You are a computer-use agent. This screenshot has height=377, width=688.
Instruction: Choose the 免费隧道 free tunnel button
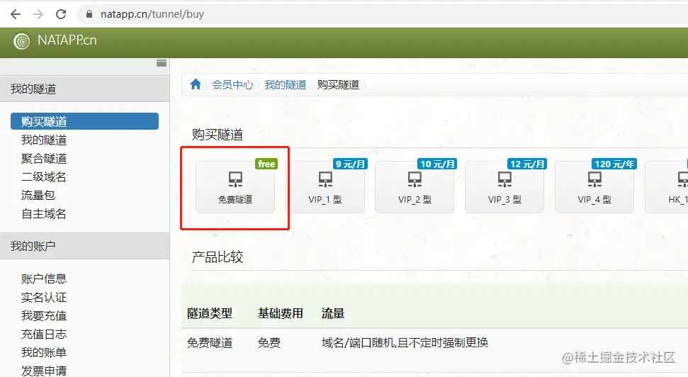[235, 187]
